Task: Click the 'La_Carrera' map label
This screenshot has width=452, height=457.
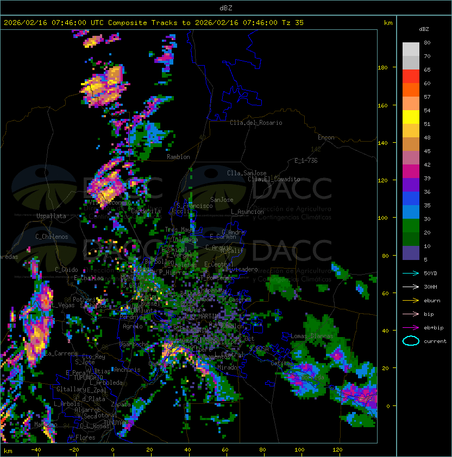Action: [x=61, y=353]
